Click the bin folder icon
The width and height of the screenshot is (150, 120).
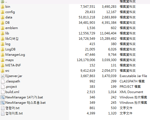coord(2,7)
